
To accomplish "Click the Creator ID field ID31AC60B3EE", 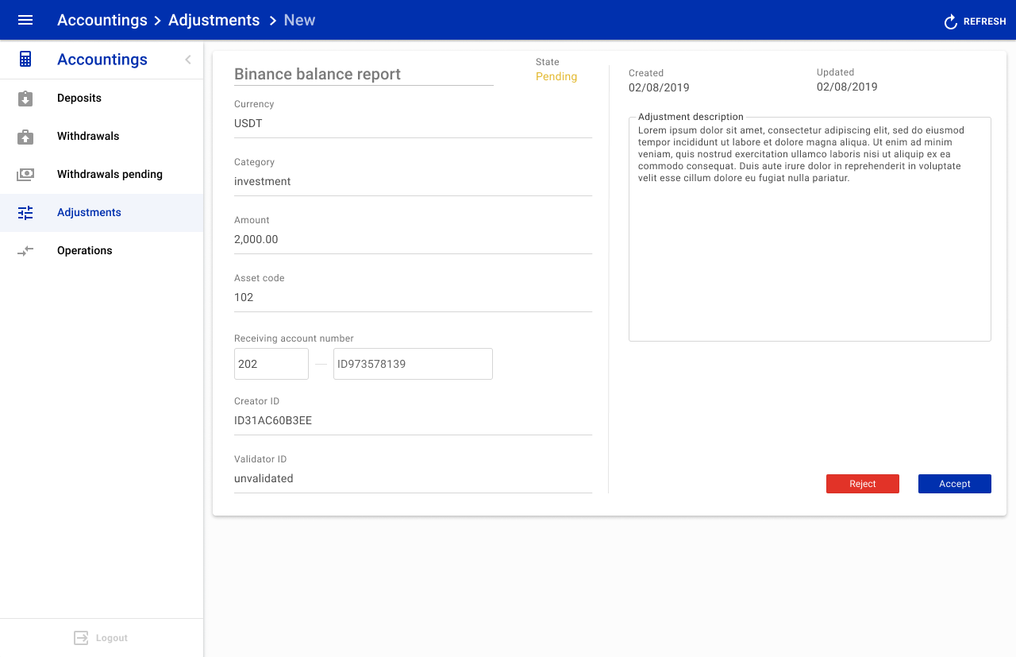I will [413, 421].
